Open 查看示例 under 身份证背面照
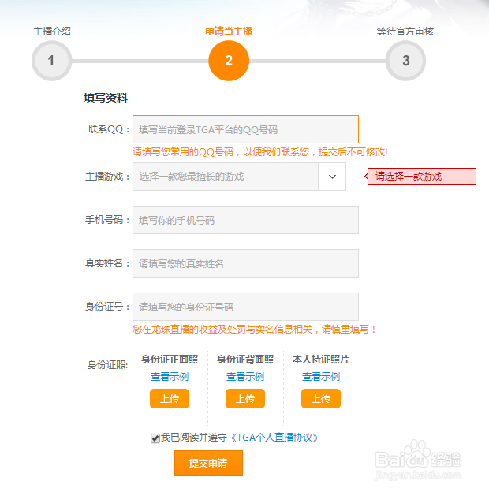Screen dimensions: 489x492 [x=245, y=376]
